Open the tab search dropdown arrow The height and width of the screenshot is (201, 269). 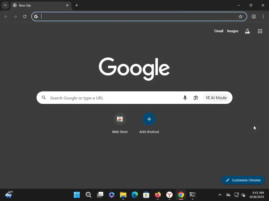(5, 5)
